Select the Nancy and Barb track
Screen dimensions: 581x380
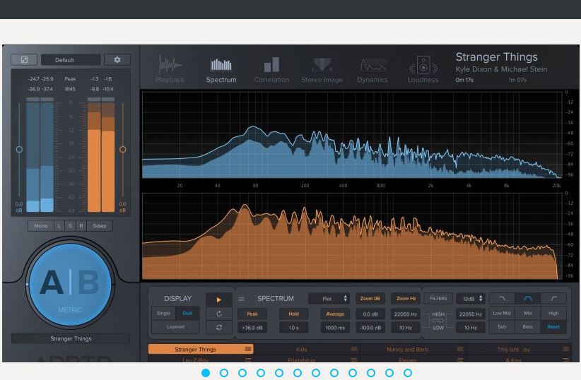point(412,349)
